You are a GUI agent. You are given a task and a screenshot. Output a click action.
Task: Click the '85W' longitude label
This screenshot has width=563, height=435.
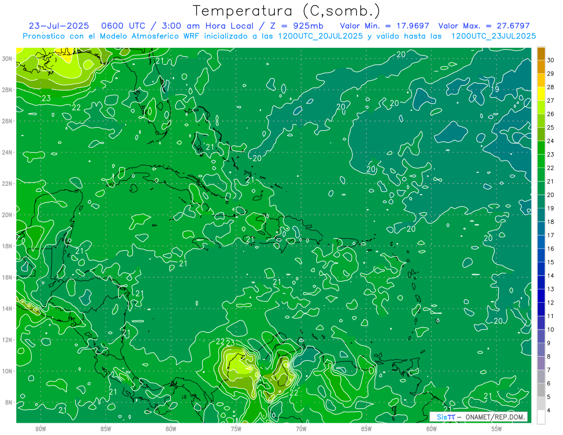tap(106, 429)
